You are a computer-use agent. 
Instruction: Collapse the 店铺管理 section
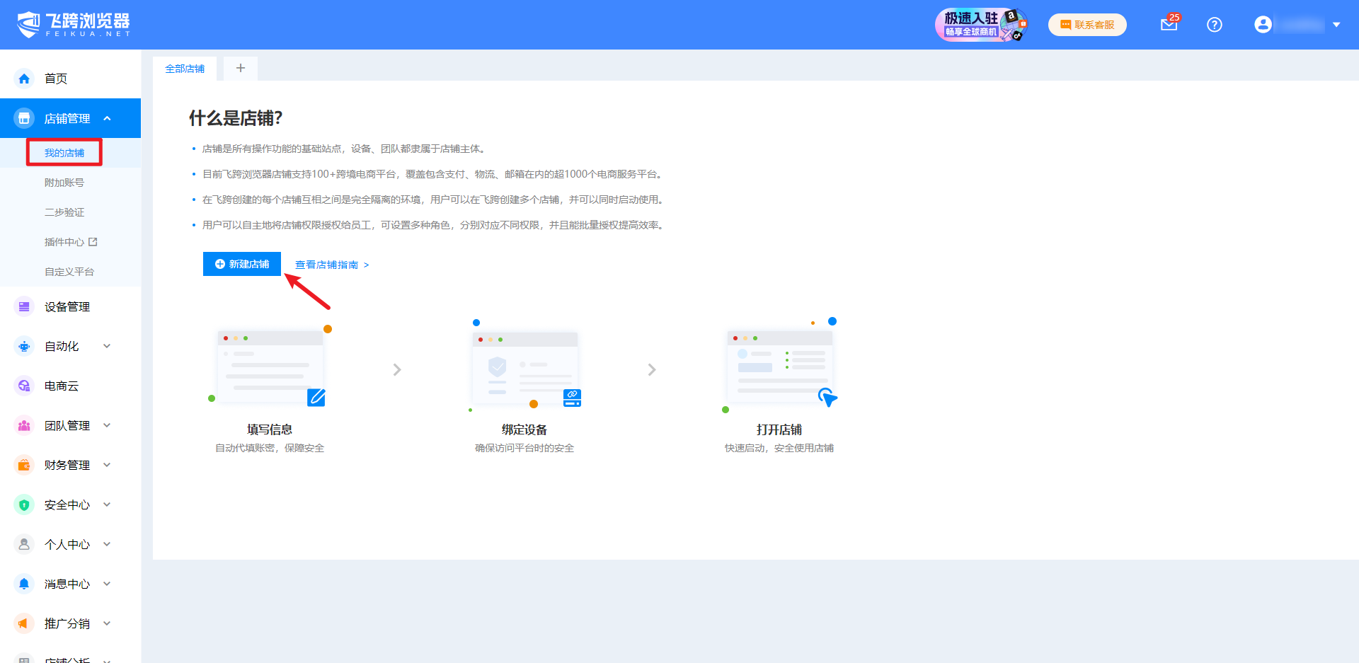[x=108, y=118]
